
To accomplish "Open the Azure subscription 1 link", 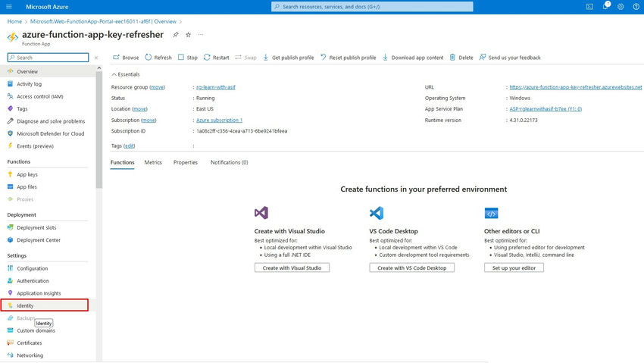I will click(219, 120).
